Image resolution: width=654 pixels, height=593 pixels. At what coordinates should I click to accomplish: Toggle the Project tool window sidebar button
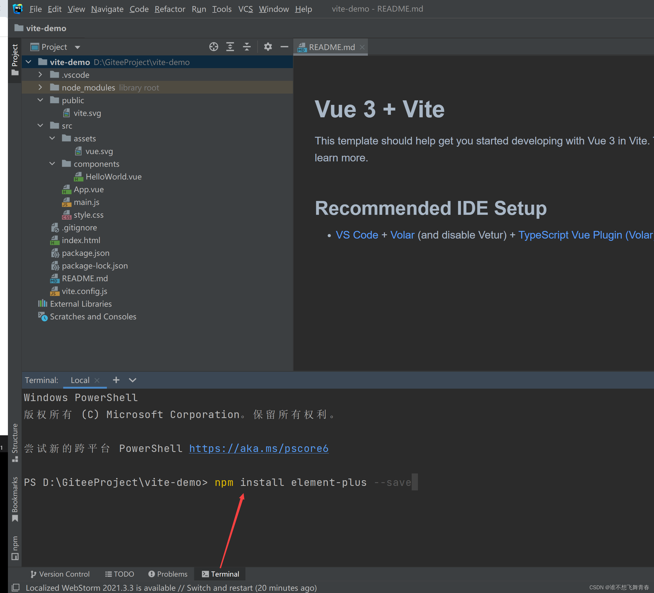click(x=15, y=60)
